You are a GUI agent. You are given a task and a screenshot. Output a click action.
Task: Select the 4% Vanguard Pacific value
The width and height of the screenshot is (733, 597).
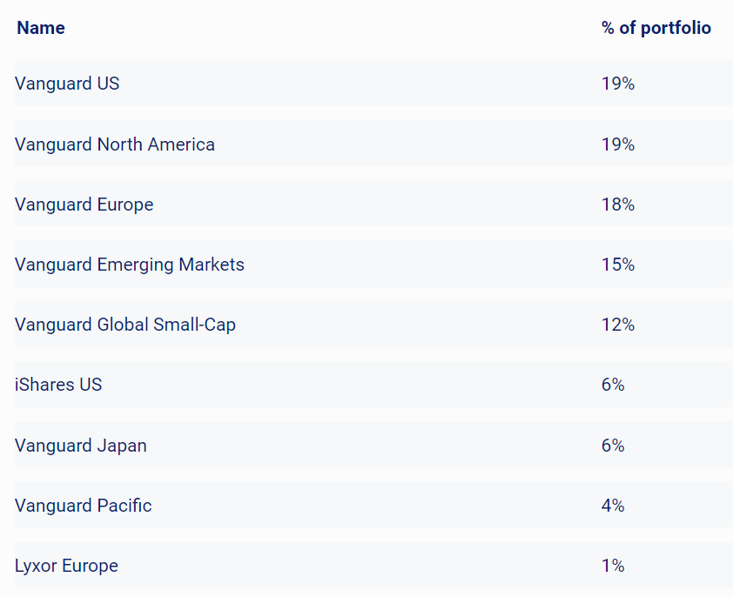613,506
